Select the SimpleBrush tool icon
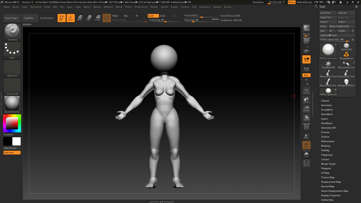The height and width of the screenshot is (203, 361). (x=346, y=54)
